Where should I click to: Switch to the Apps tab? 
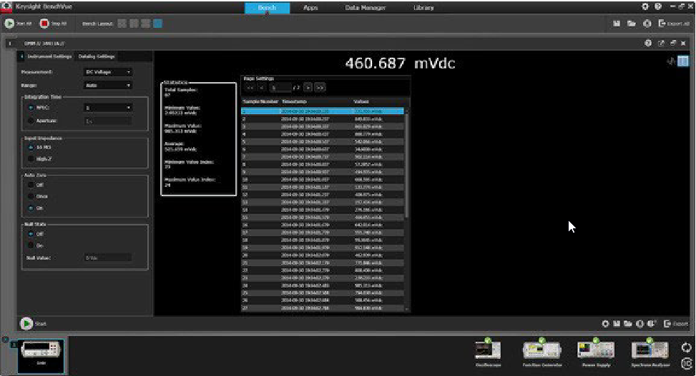coord(310,7)
